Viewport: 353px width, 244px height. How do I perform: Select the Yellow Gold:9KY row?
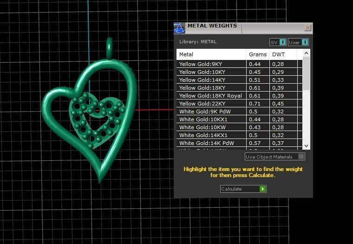pos(239,64)
